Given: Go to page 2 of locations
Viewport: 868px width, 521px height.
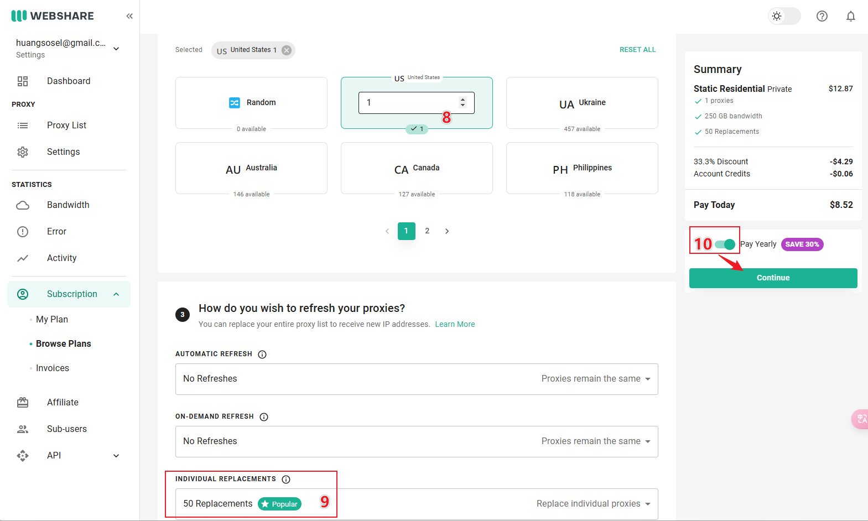Looking at the screenshot, I should (427, 231).
